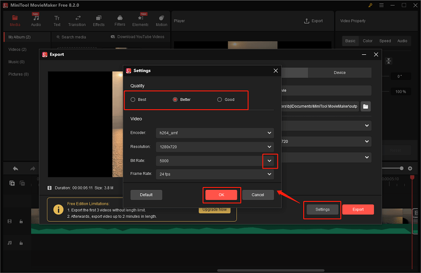The image size is (421, 273).
Task: Open the Elements tab
Action: point(140,21)
